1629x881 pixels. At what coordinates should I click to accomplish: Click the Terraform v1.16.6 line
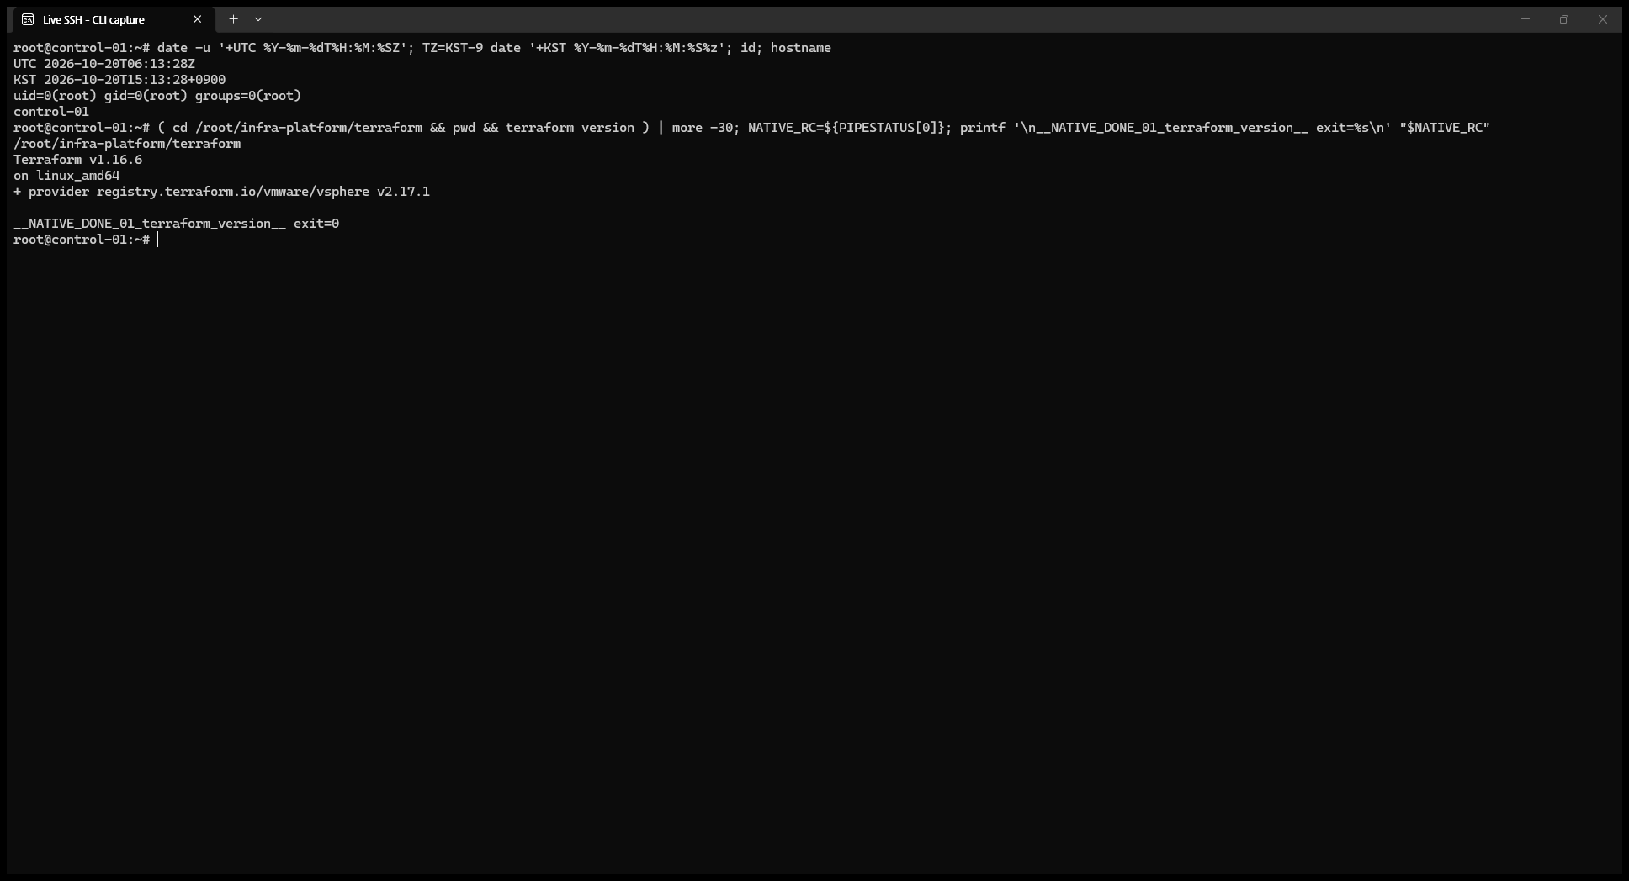(x=78, y=160)
